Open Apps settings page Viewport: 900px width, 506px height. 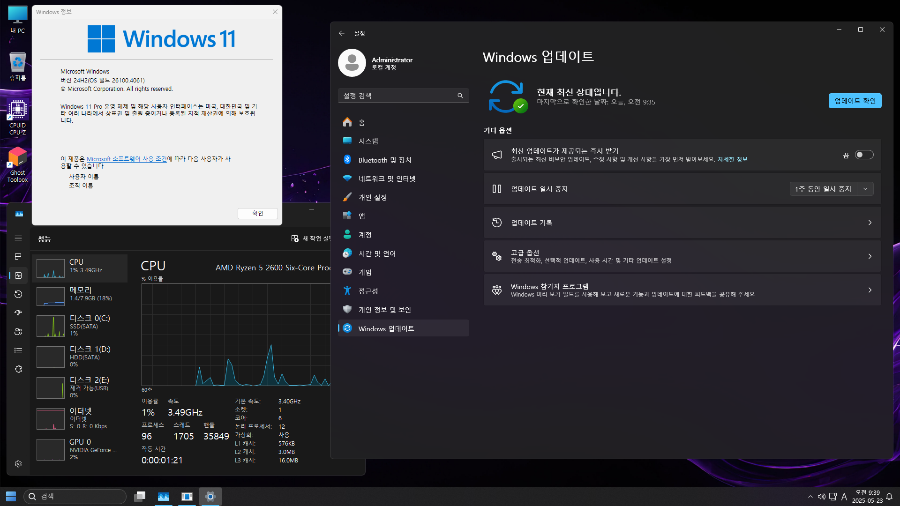point(403,216)
